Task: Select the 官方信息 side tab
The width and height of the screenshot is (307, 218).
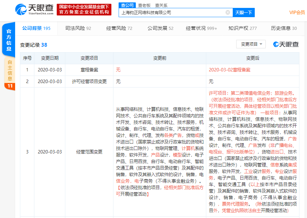Action: 9,40
